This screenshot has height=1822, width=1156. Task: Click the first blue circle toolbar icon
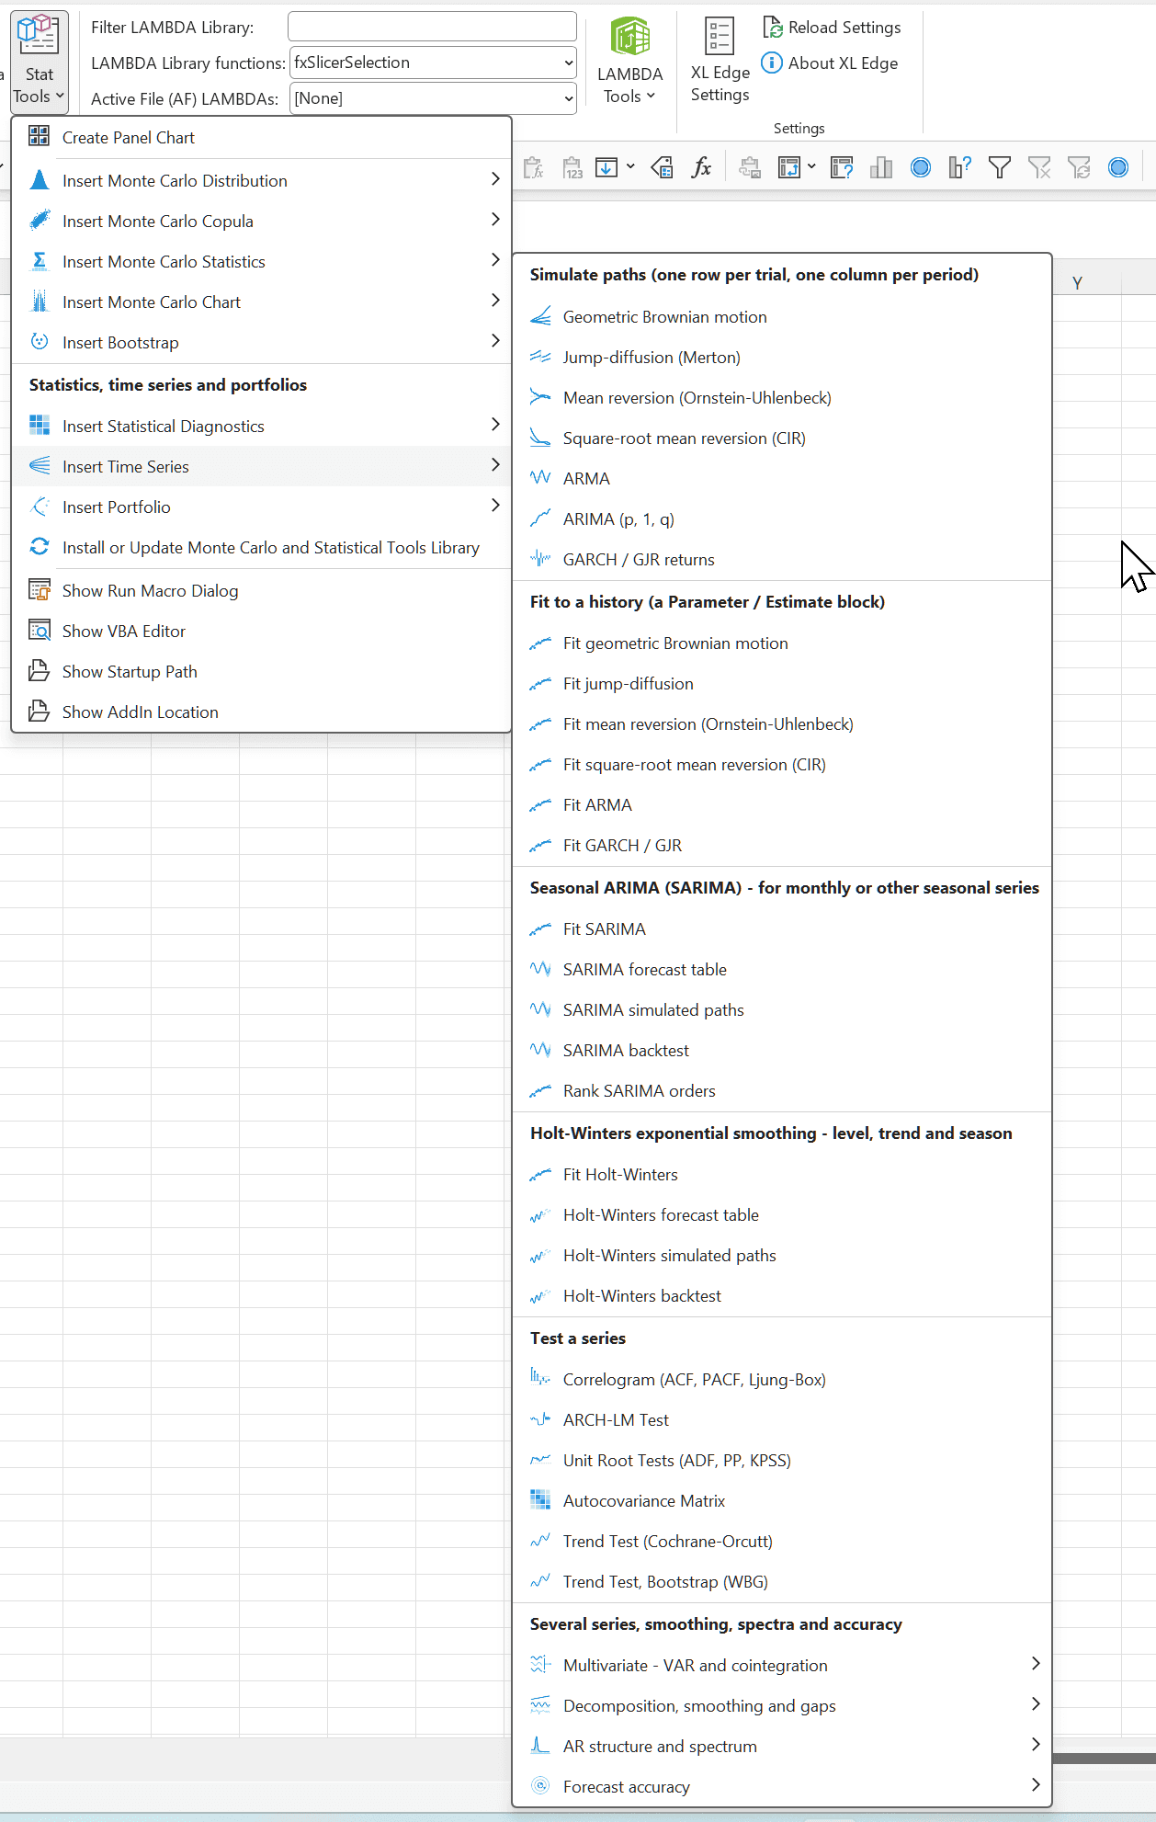921,167
